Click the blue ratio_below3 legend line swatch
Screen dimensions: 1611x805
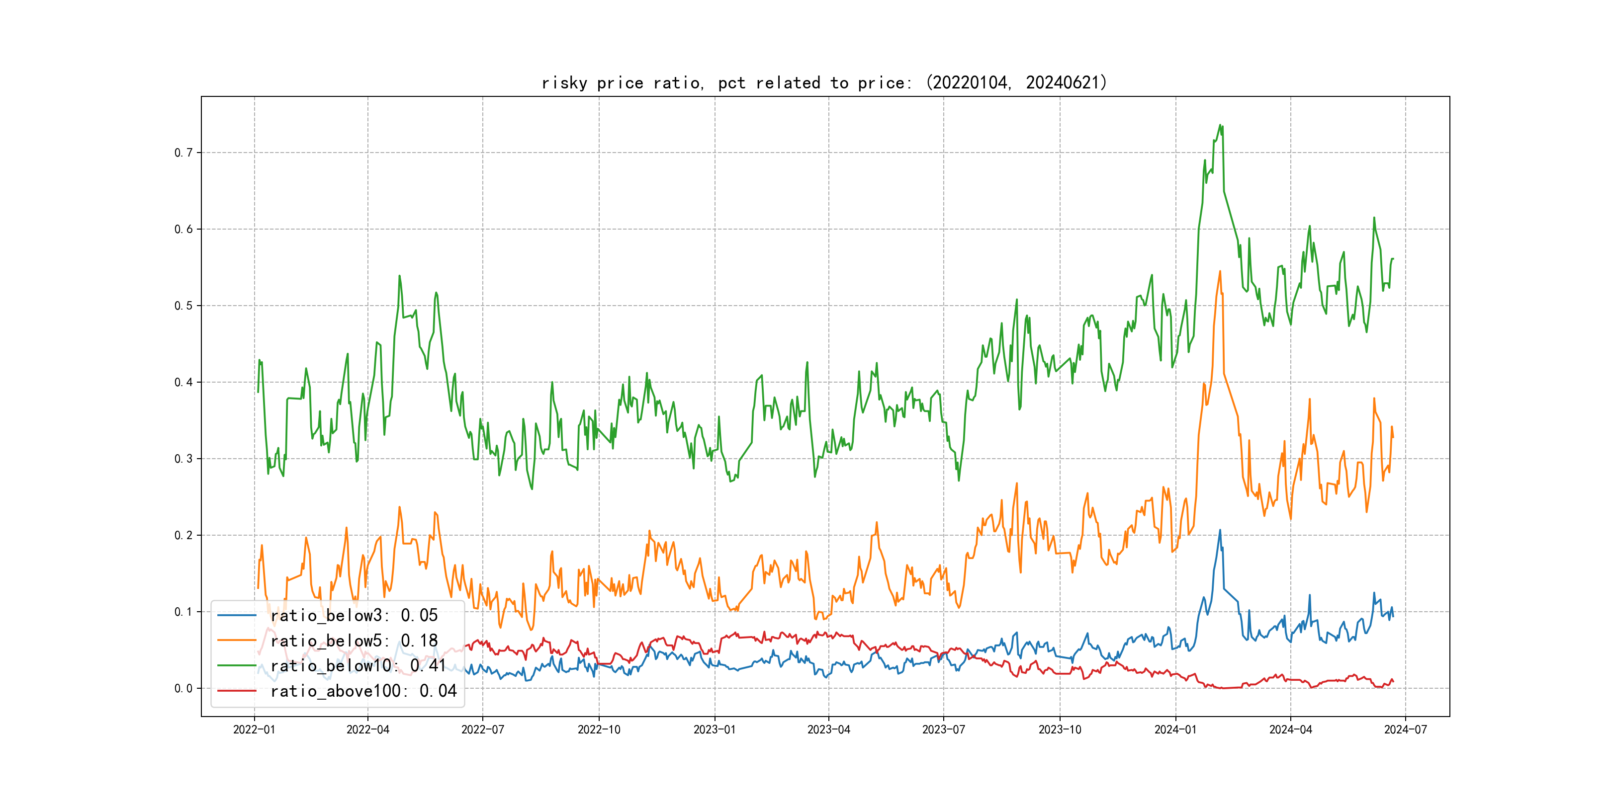[x=236, y=616]
